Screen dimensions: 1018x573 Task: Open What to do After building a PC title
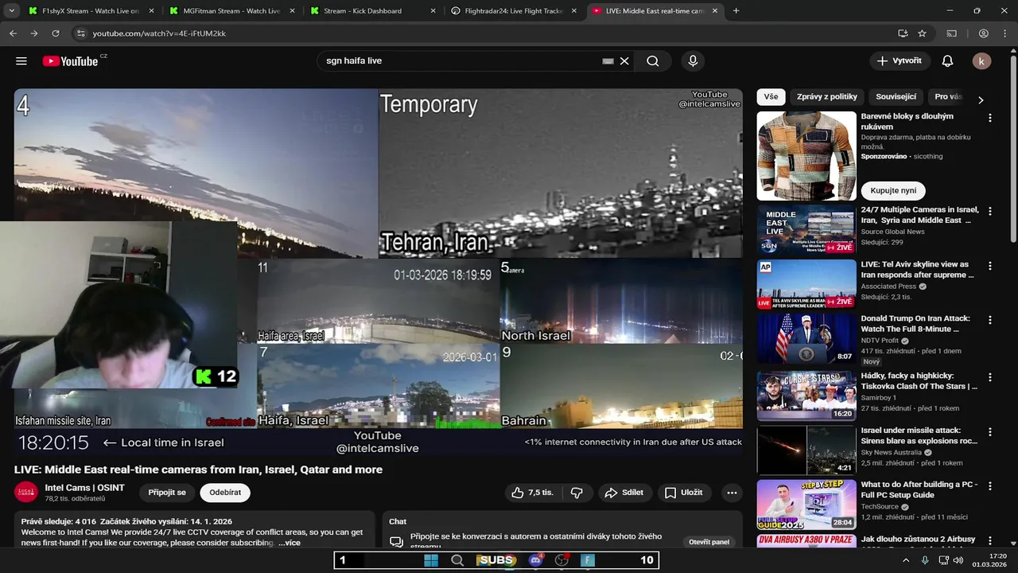pyautogui.click(x=919, y=489)
